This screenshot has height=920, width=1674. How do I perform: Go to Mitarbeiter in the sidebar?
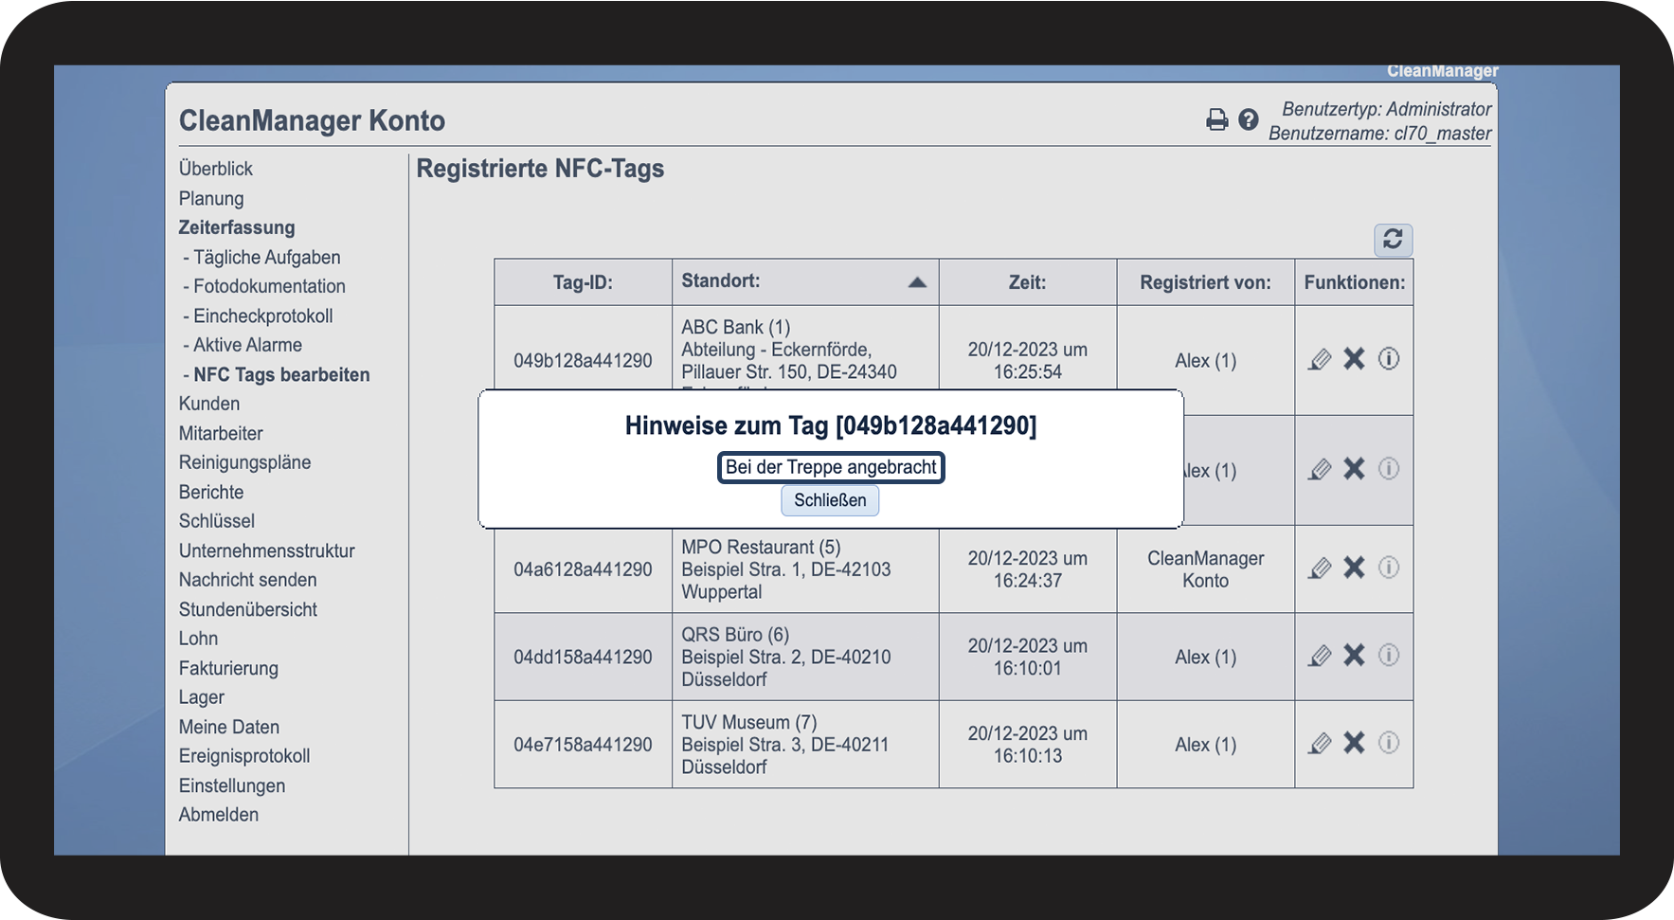pyautogui.click(x=221, y=433)
